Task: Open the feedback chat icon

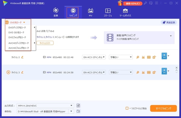Action: [151, 3]
